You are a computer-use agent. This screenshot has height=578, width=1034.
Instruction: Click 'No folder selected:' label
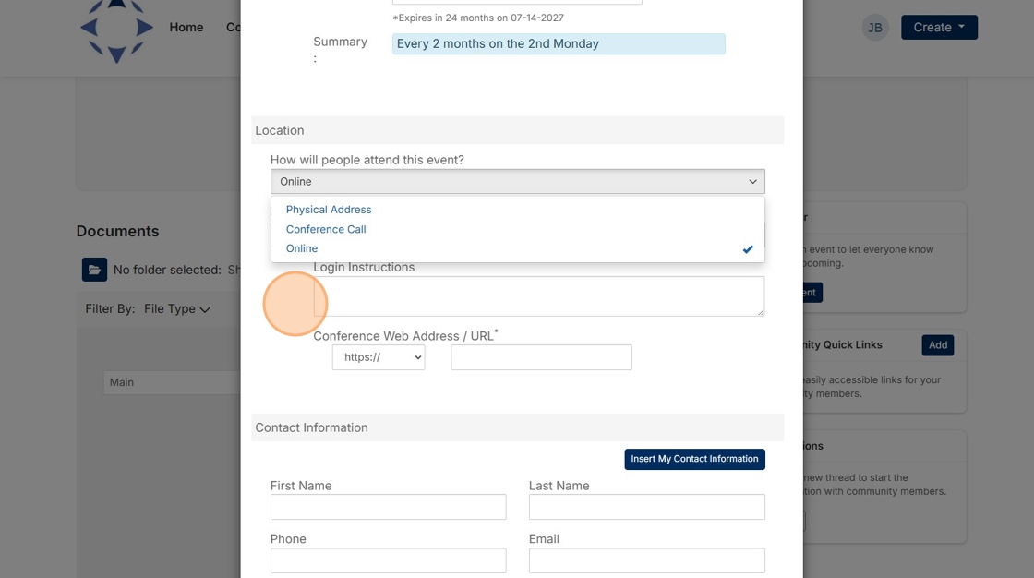167,270
